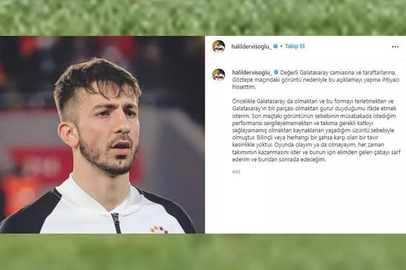
Task: Click the Galatasaray star crest on jacket
Action: click(x=159, y=229)
